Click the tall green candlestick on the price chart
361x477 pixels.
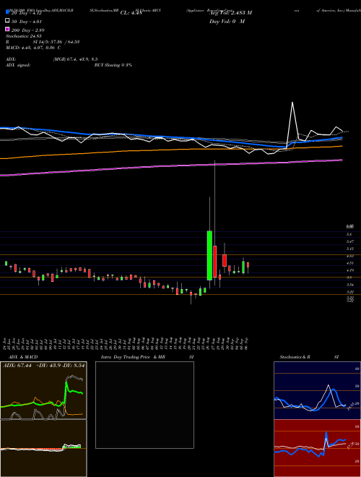209,255
